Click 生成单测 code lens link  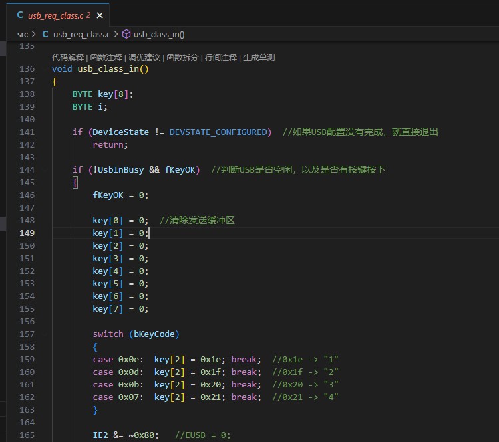tap(259, 58)
